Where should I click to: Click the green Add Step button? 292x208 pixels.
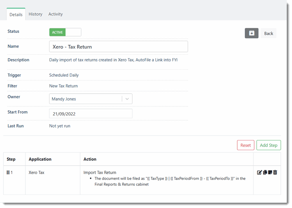click(x=268, y=145)
